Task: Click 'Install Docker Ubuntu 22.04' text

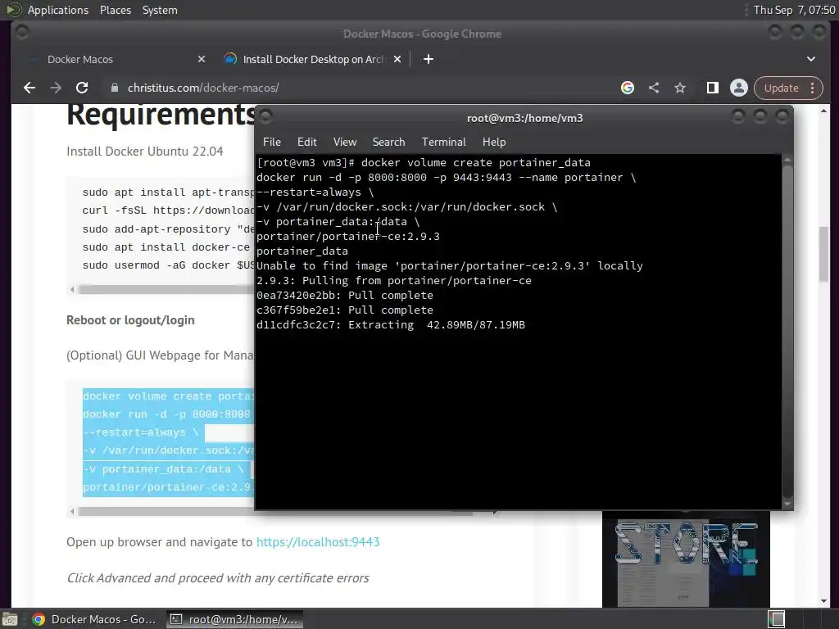Action: (144, 152)
